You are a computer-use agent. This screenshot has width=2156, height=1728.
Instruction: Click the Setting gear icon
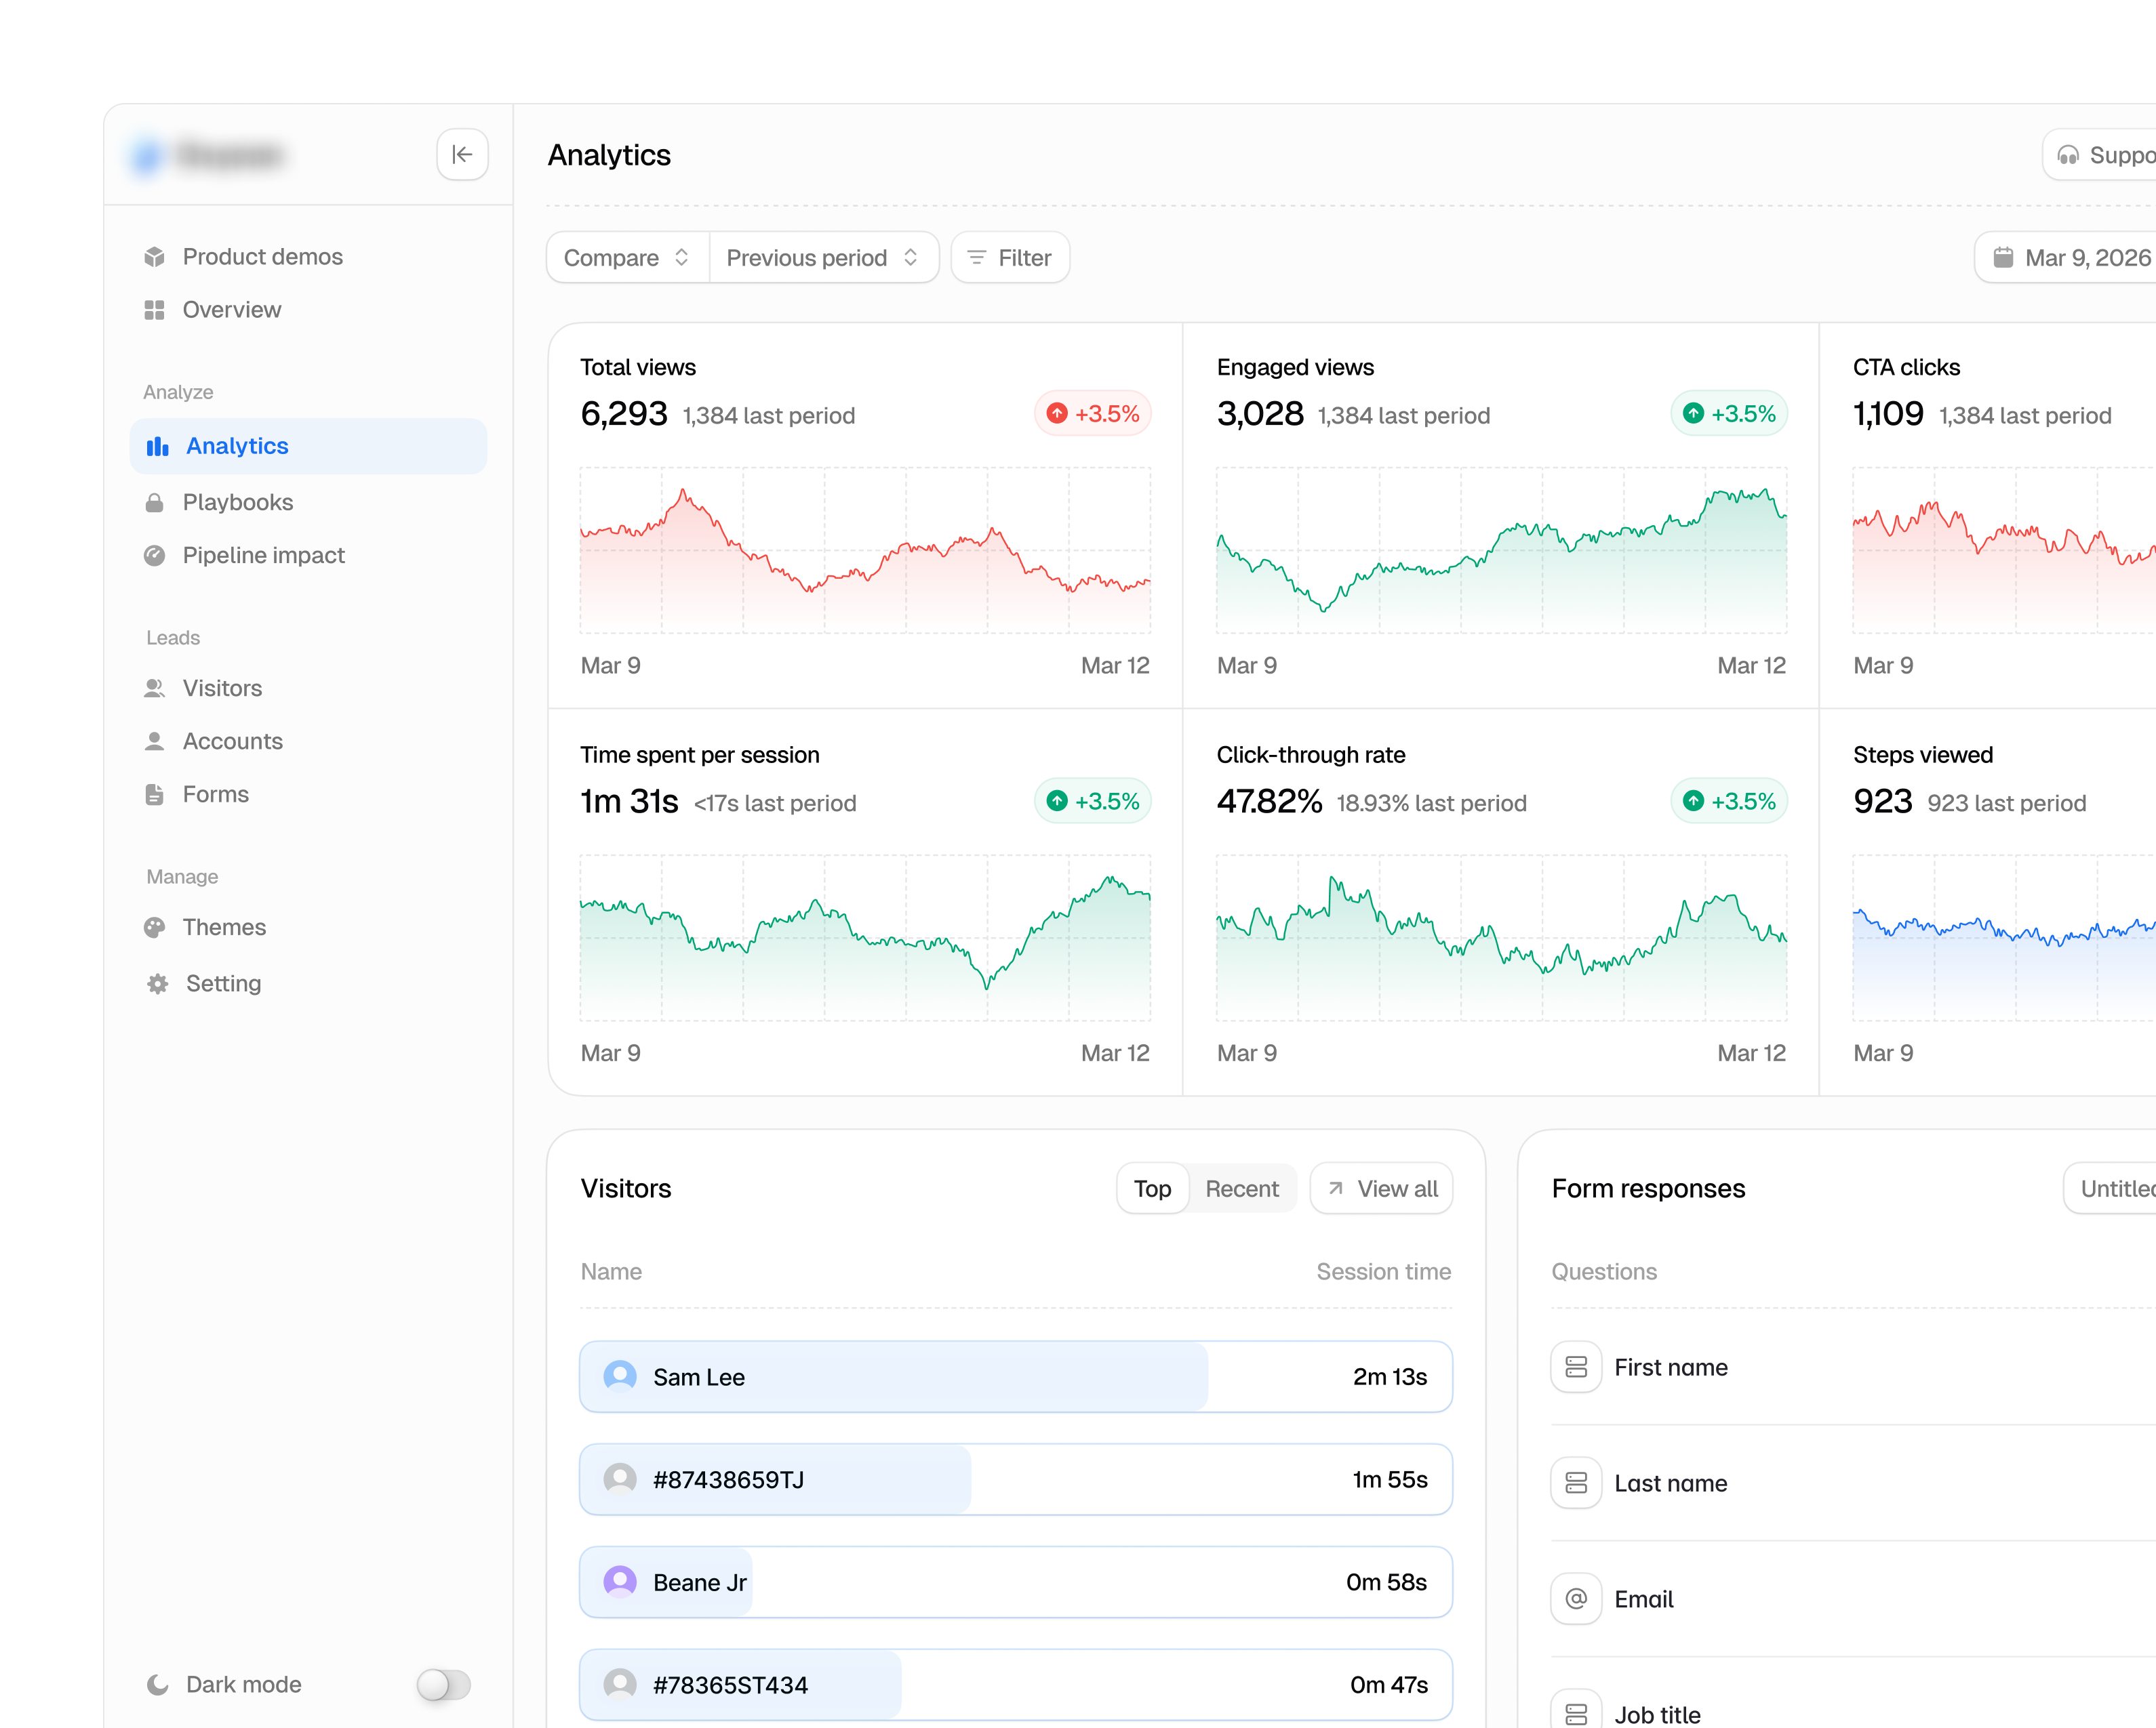click(x=157, y=983)
